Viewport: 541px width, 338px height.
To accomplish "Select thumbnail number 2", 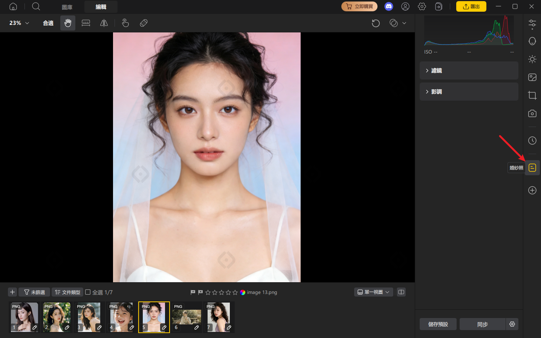I will (57, 317).
